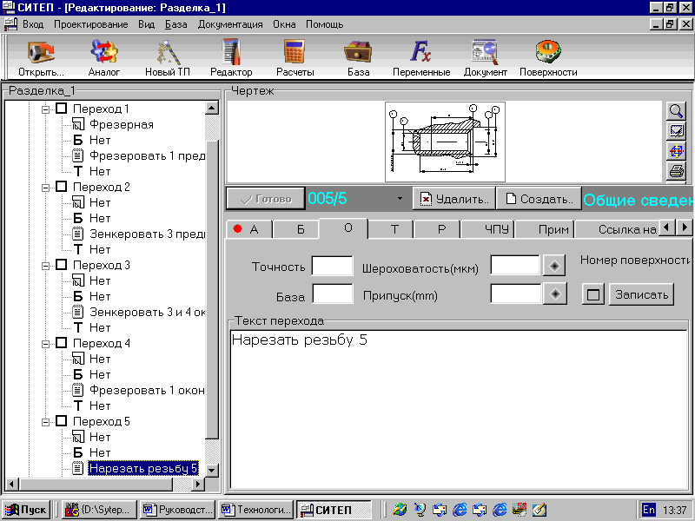This screenshot has width=695, height=521.
Task: Click the Удалить button
Action: tap(454, 199)
